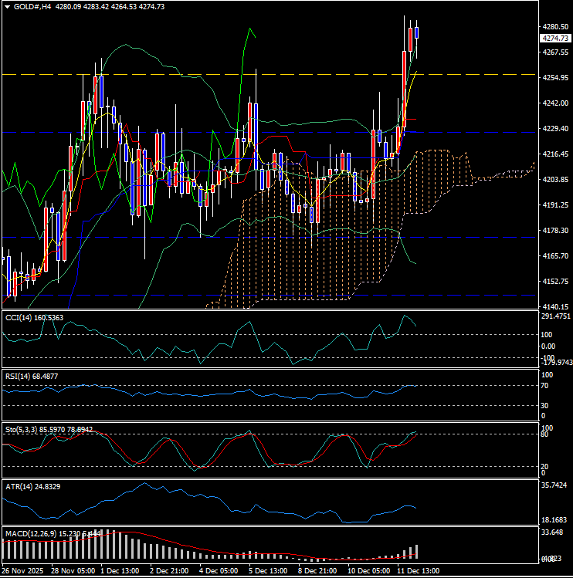573x578 pixels.
Task: Click the CCI(14) indicator label
Action: (19, 317)
